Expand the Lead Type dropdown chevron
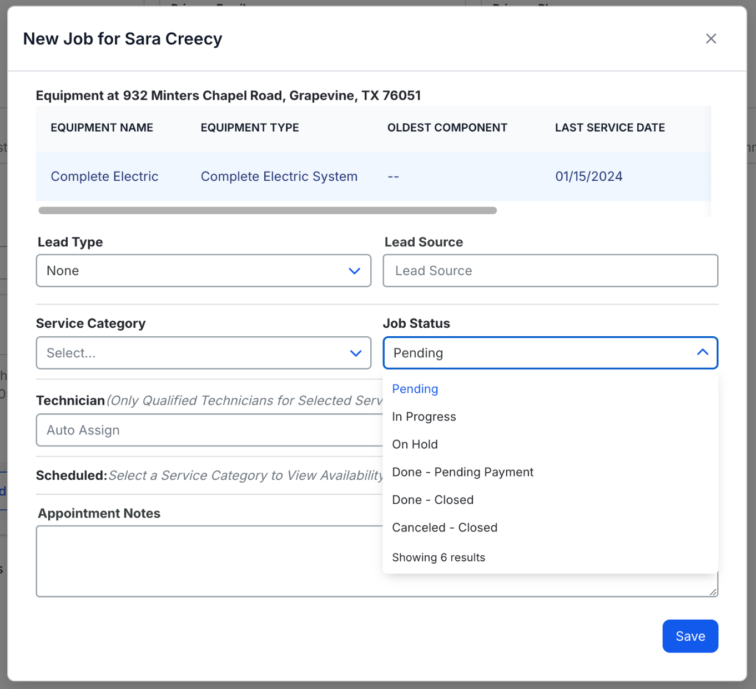This screenshot has width=756, height=689. 354,271
